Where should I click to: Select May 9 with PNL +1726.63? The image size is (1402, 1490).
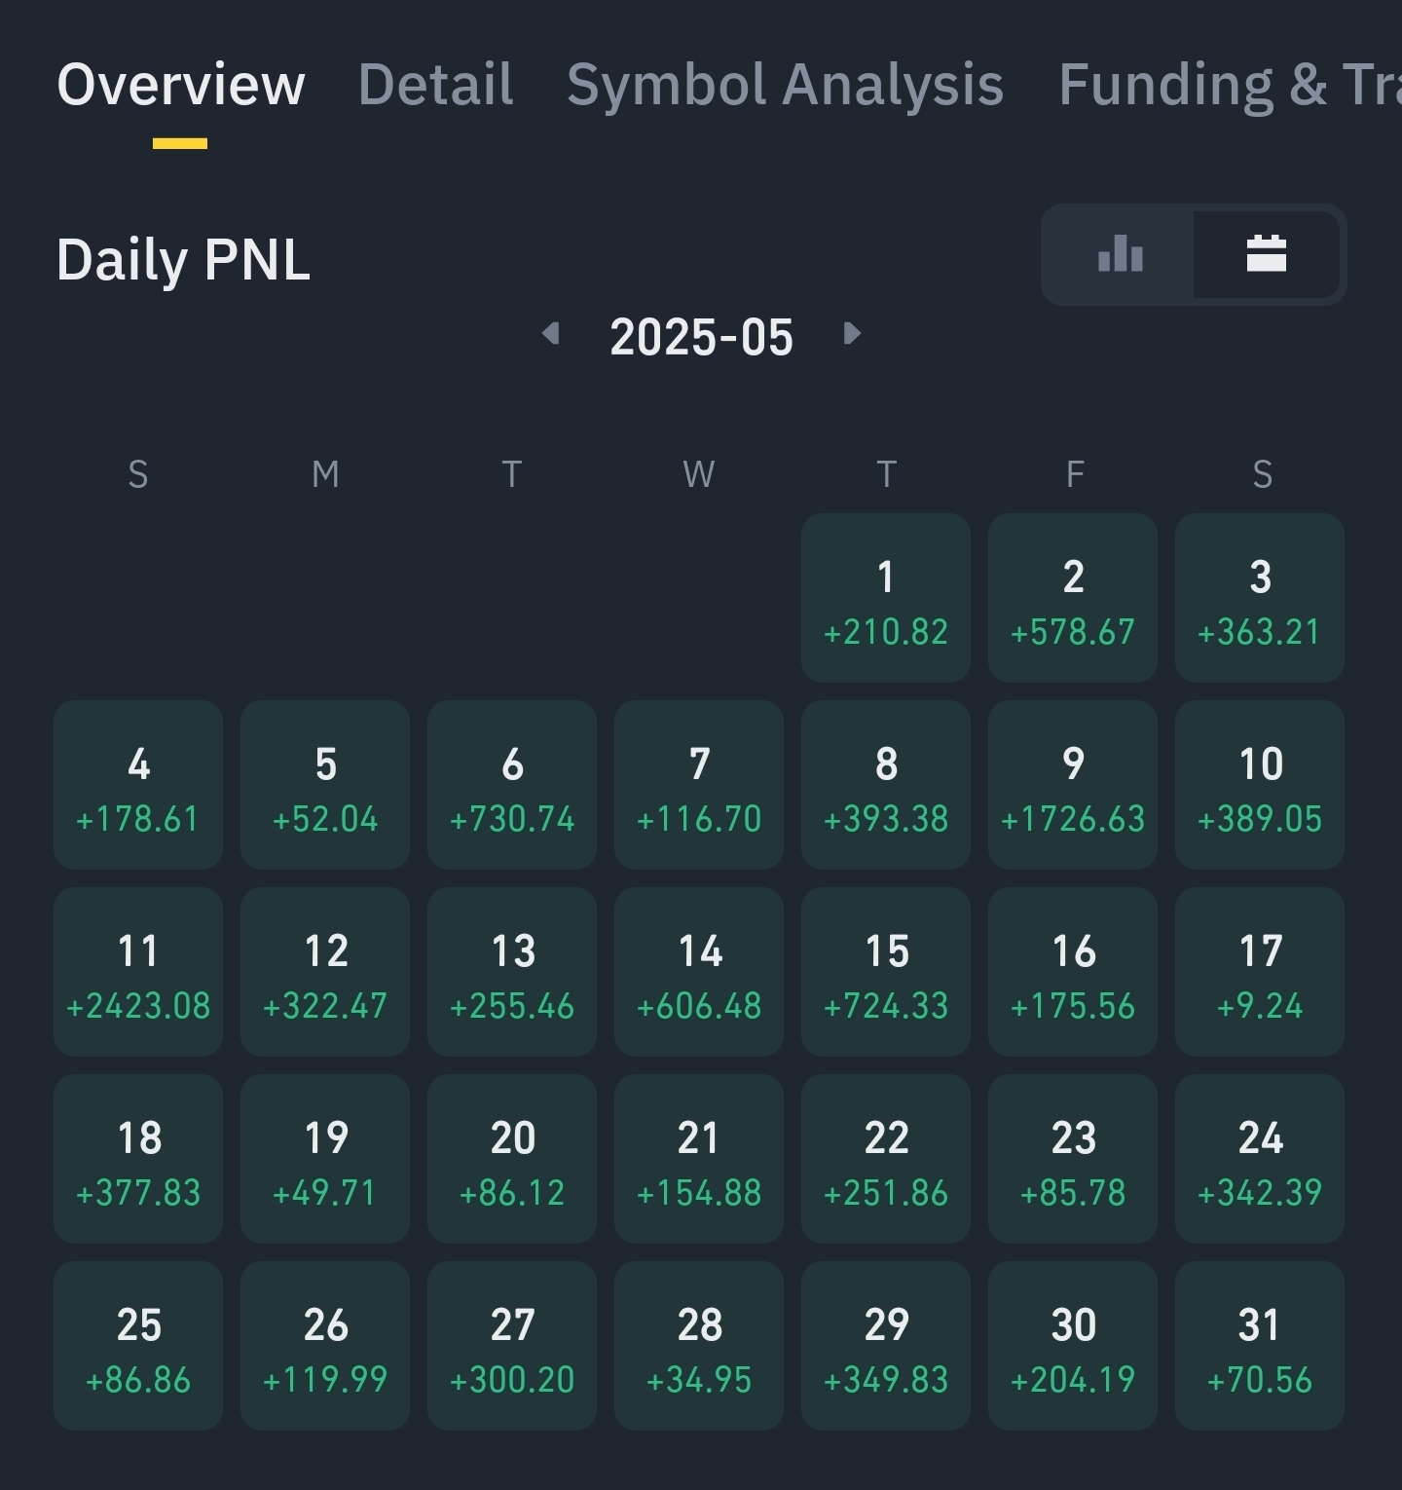[1072, 784]
